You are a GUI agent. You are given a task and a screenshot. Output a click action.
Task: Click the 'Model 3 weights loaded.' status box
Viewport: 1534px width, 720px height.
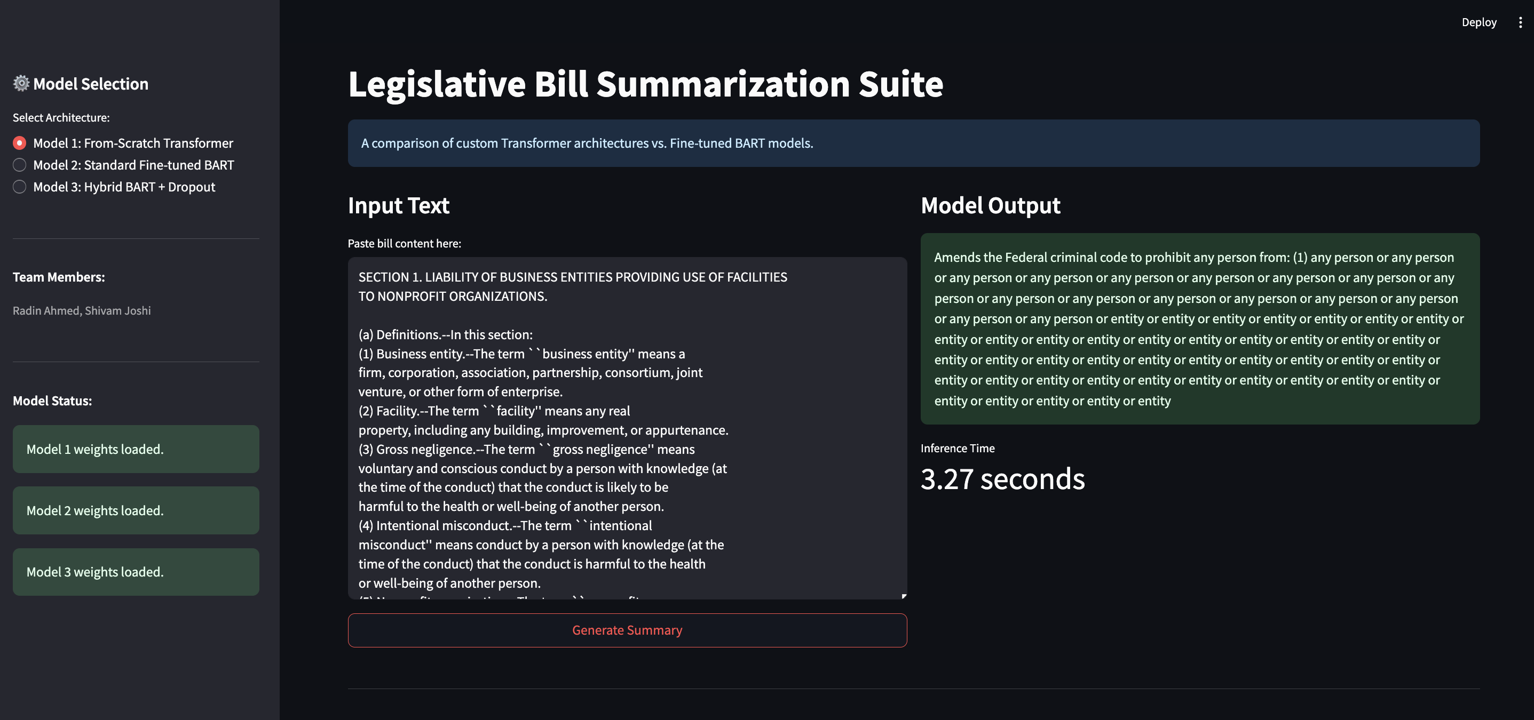(x=136, y=572)
